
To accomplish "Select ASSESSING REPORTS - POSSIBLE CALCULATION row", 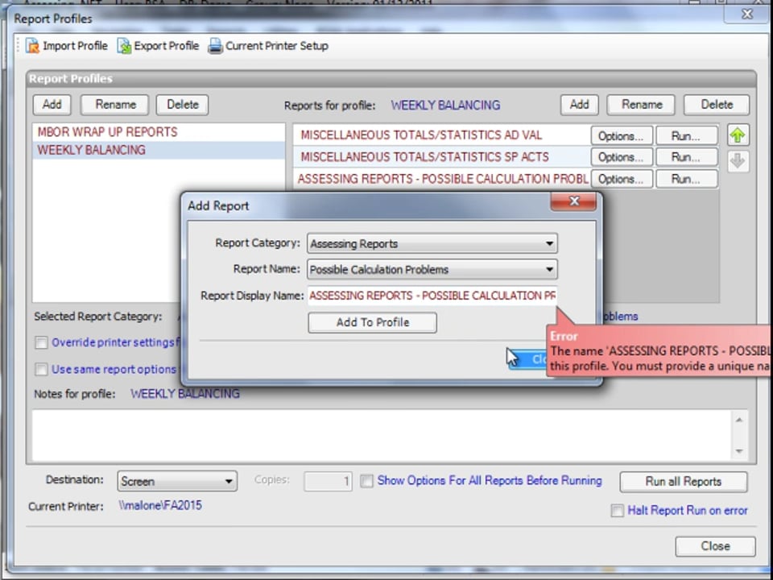I will (x=442, y=179).
